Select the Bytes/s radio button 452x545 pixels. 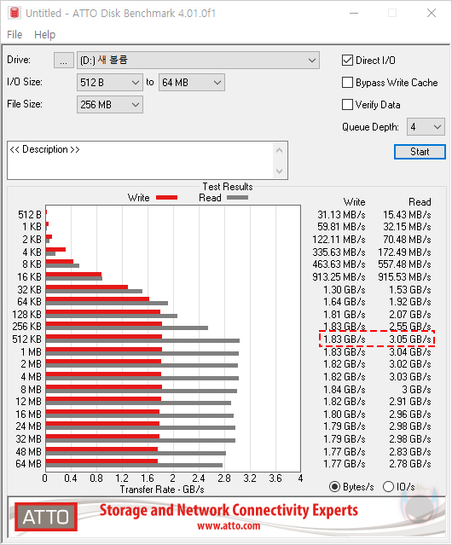tap(334, 487)
